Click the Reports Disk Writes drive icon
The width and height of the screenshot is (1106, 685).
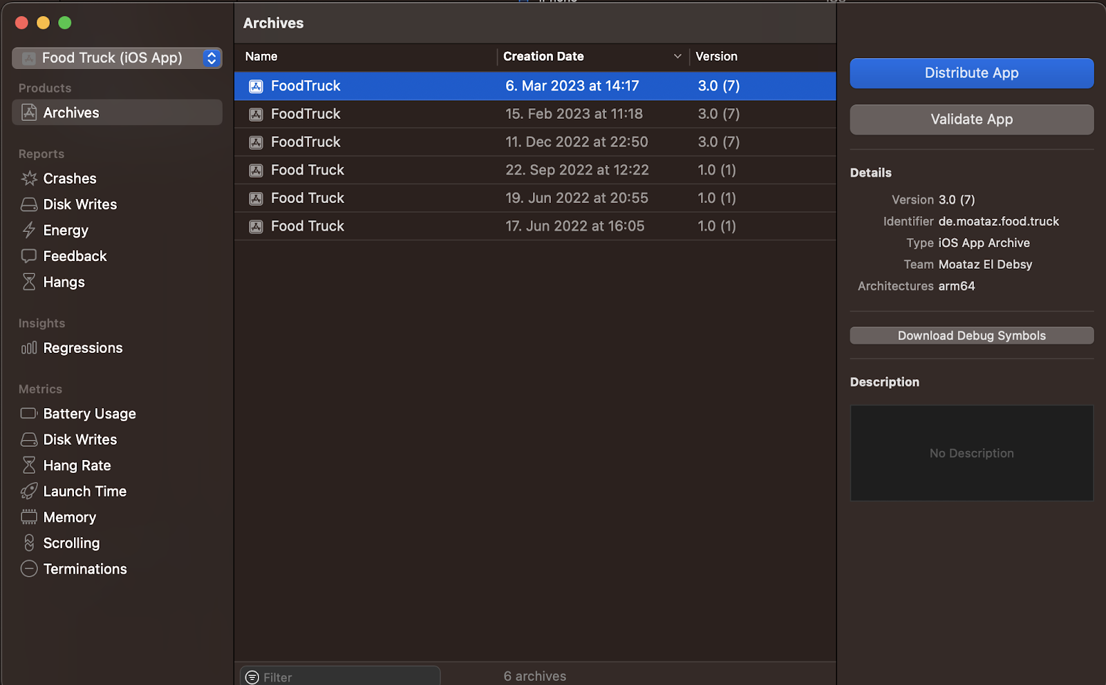pos(29,204)
